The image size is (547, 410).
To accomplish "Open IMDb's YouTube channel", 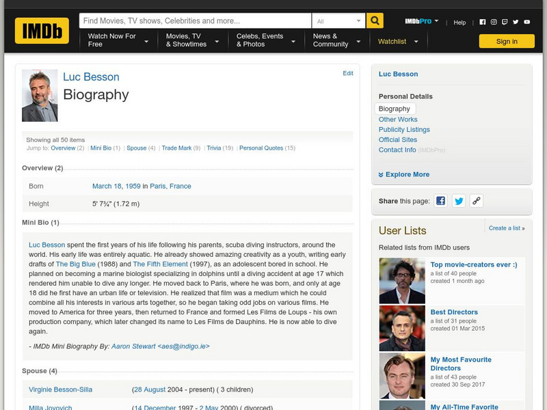I will click(527, 21).
